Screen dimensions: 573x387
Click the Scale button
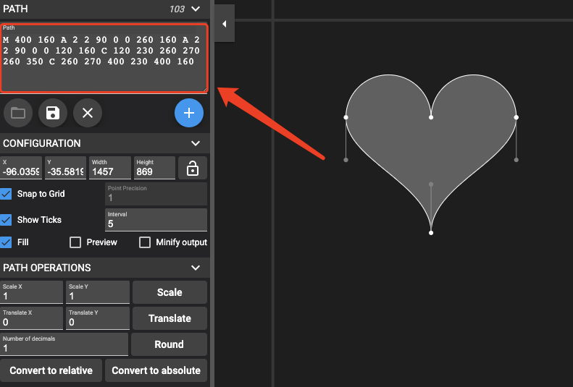[x=170, y=292]
